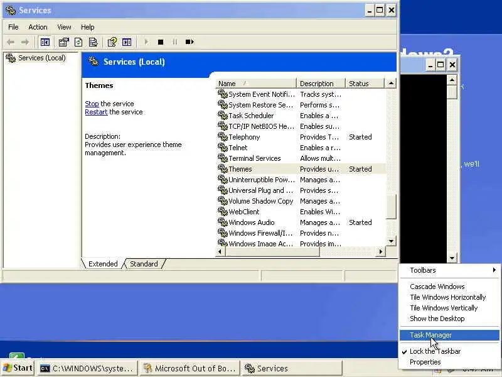Switch to the Standard tab
The width and height of the screenshot is (502, 377).
144,264
